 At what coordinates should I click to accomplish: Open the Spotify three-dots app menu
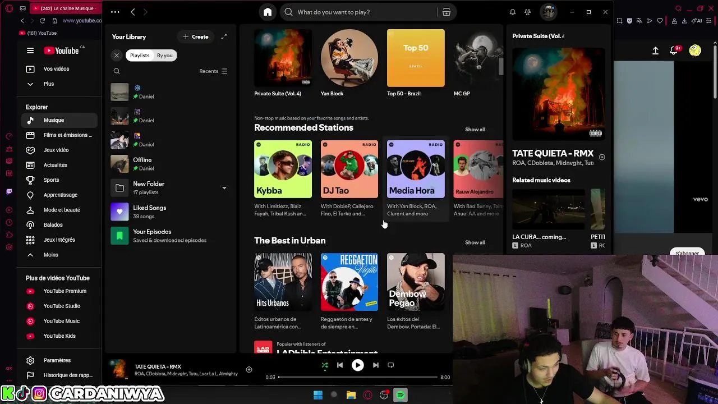[115, 12]
